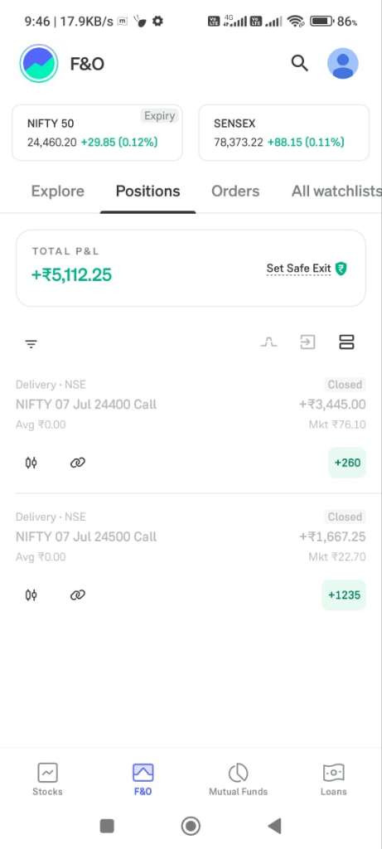Open the search magnifier icon
The height and width of the screenshot is (849, 382).
pos(299,63)
